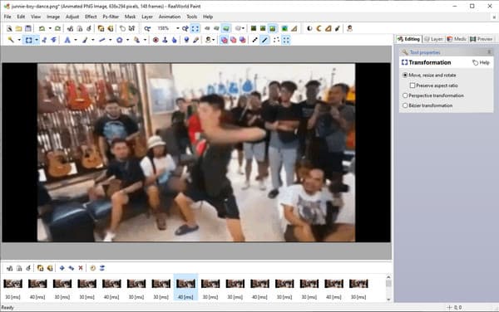Open the Animation menu
Viewport: 499px width, 312px height.
coord(170,17)
